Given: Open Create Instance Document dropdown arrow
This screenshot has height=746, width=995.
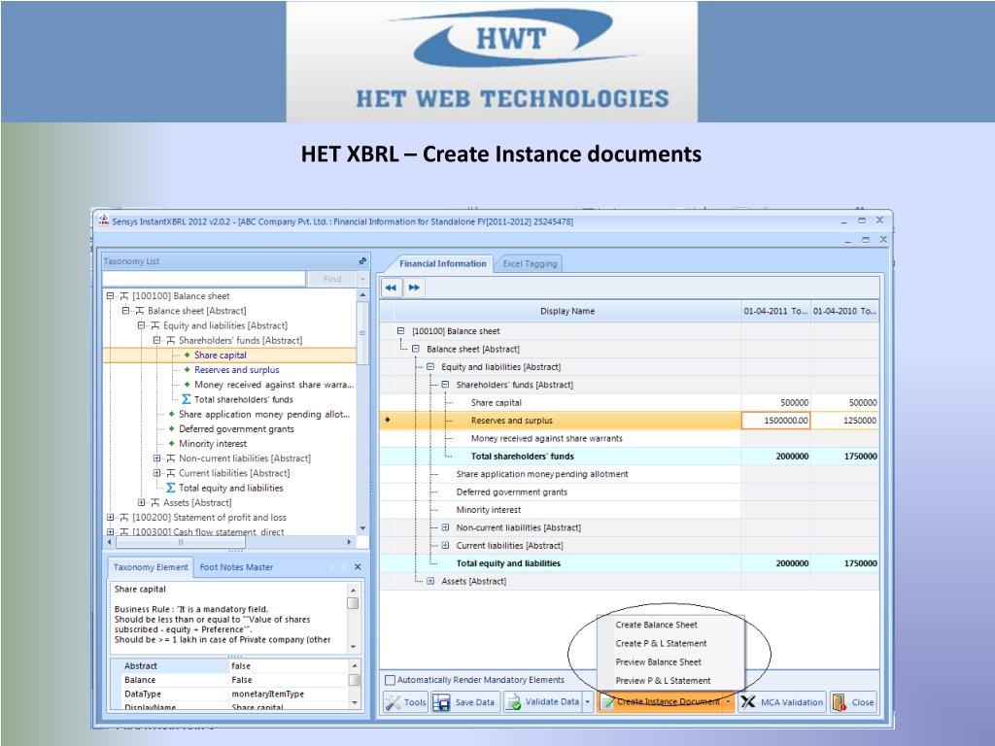Looking at the screenshot, I should click(x=729, y=702).
